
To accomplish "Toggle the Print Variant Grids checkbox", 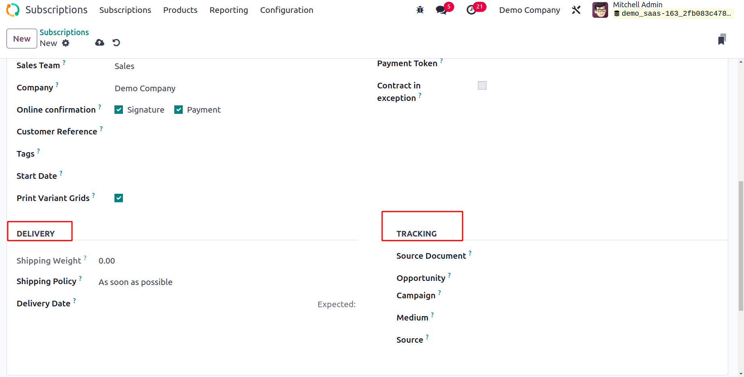I will coord(118,198).
